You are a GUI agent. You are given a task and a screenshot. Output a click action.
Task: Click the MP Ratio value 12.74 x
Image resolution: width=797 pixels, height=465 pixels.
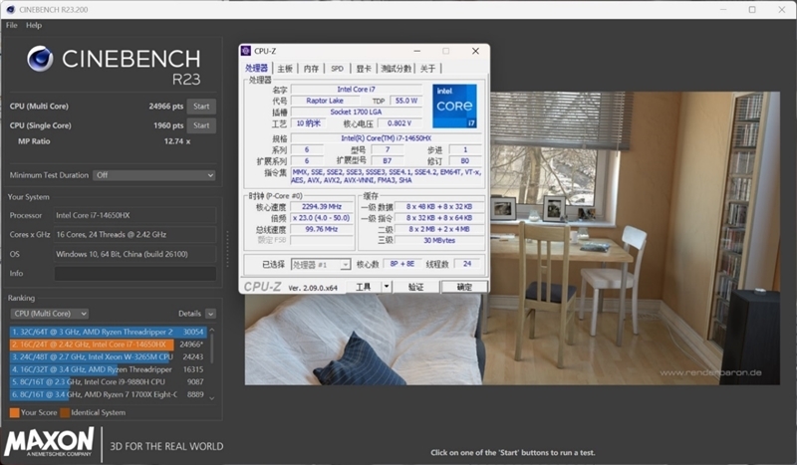[177, 141]
